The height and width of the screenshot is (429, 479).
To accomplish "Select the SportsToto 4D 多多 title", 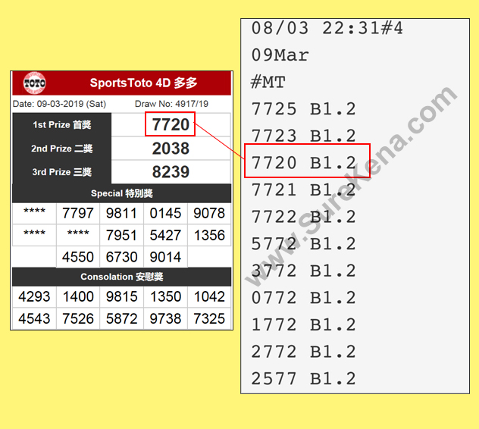I will click(x=143, y=83).
